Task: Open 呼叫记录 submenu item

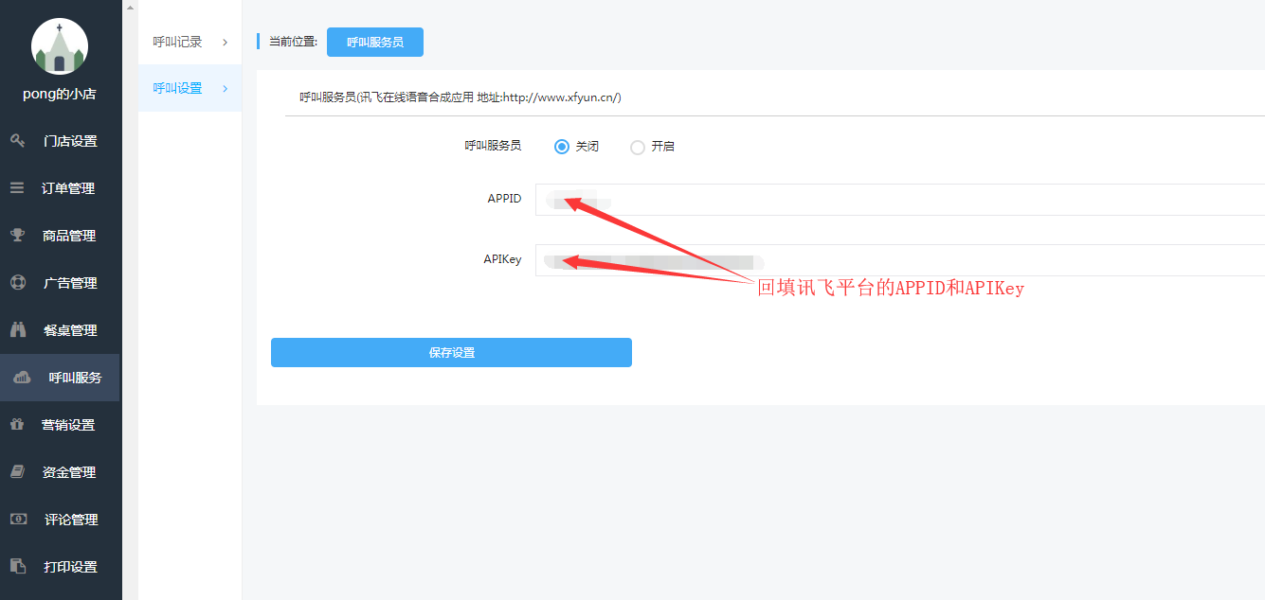Action: click(x=178, y=42)
